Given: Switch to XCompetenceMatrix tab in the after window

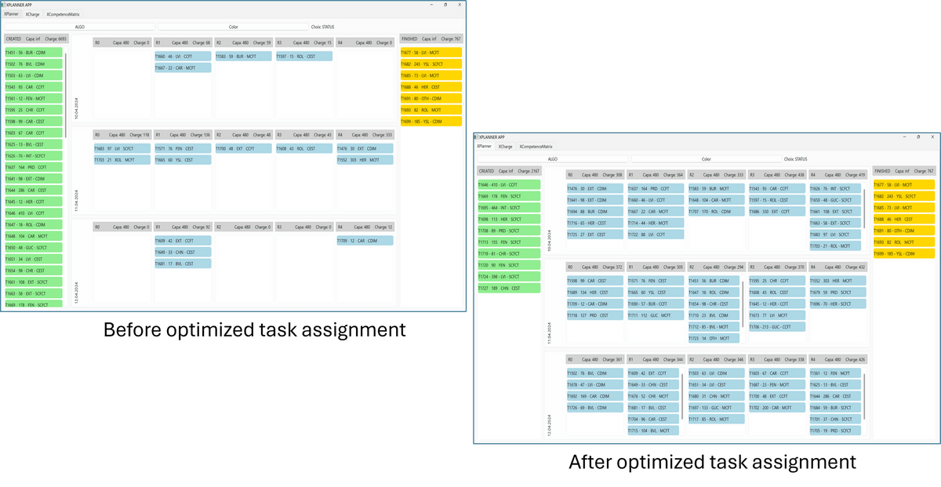Looking at the screenshot, I should click(x=536, y=146).
